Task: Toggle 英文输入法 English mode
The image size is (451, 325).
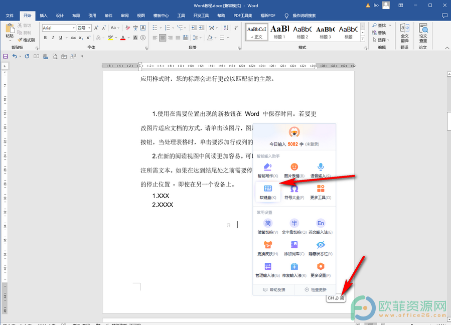Action: 321,227
